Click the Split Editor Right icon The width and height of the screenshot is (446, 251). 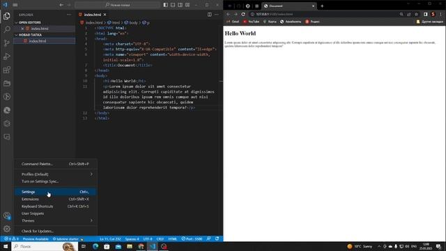[209, 15]
